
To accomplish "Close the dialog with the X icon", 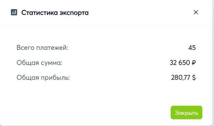I will point(196,12).
